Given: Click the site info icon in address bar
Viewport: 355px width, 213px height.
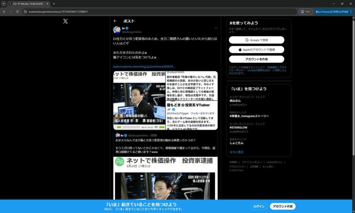Looking at the screenshot, I should point(25,11).
